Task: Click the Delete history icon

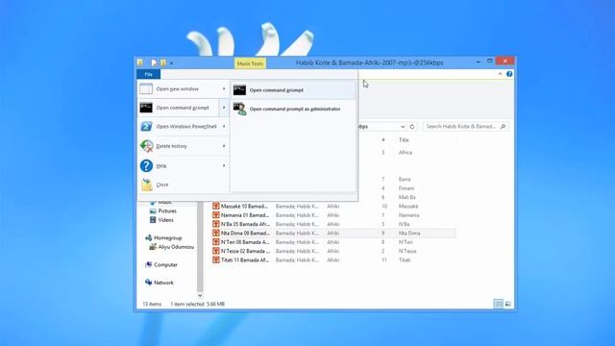Action: click(x=147, y=146)
